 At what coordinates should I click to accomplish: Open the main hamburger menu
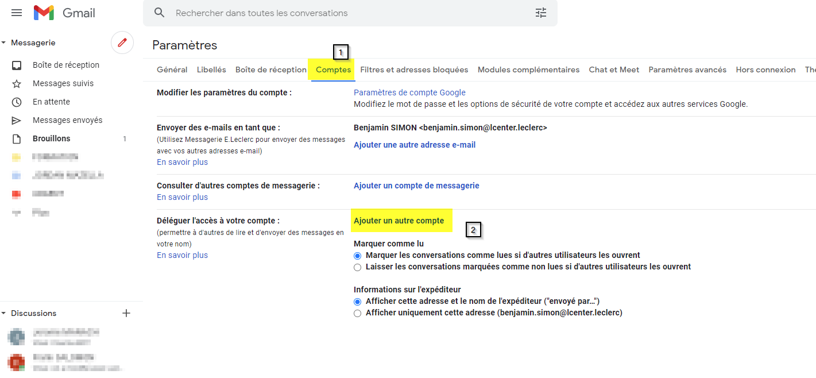click(x=16, y=12)
